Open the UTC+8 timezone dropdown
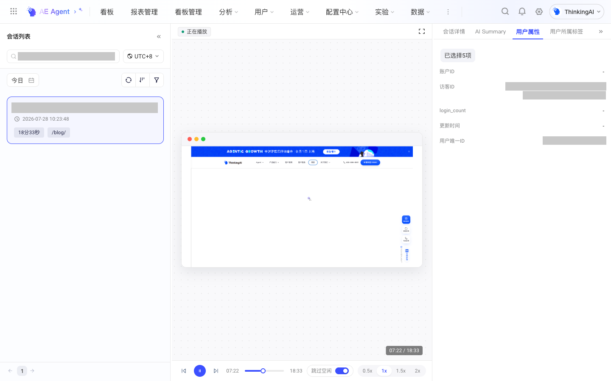 143,56
